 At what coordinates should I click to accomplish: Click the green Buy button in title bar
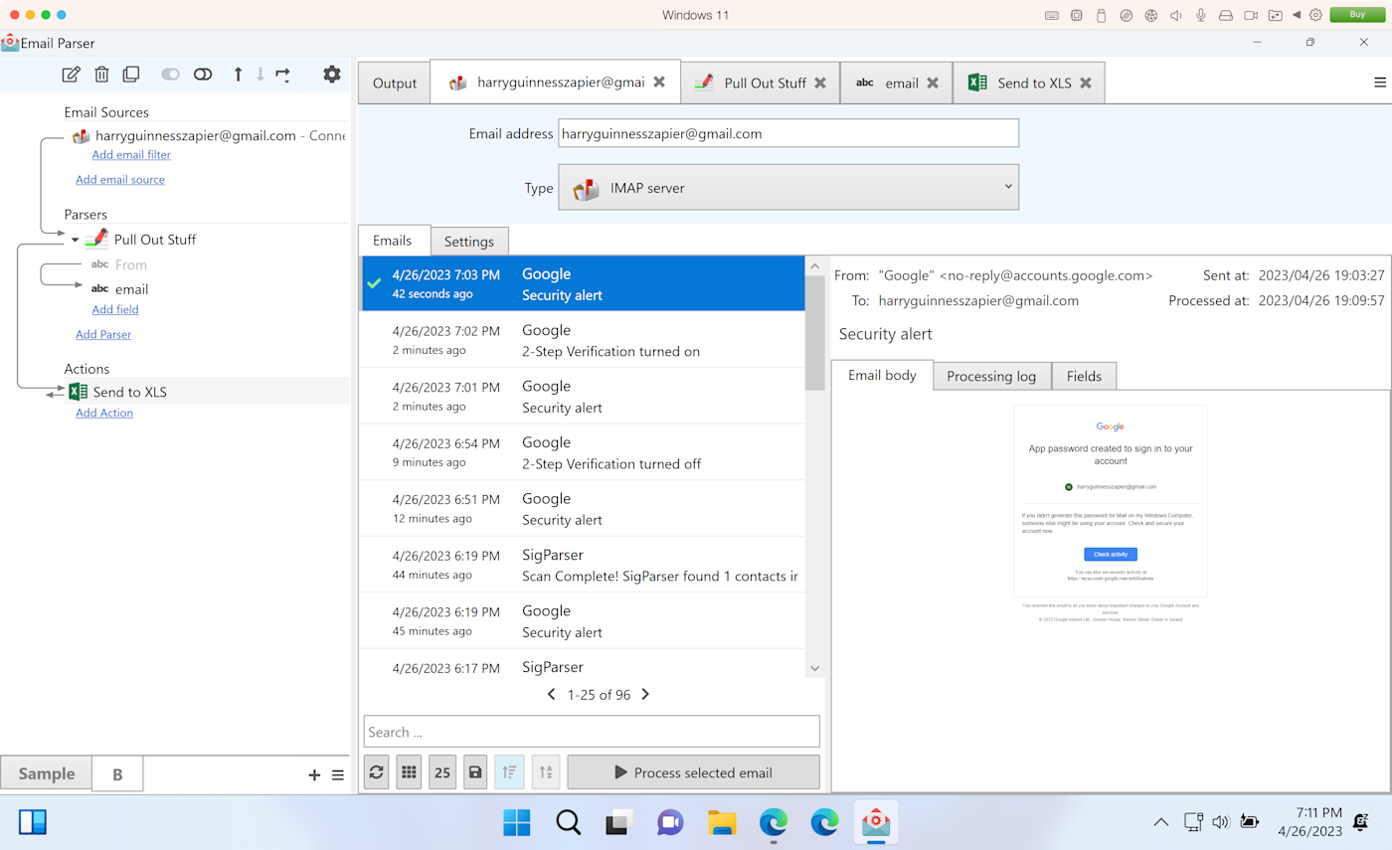1359,15
